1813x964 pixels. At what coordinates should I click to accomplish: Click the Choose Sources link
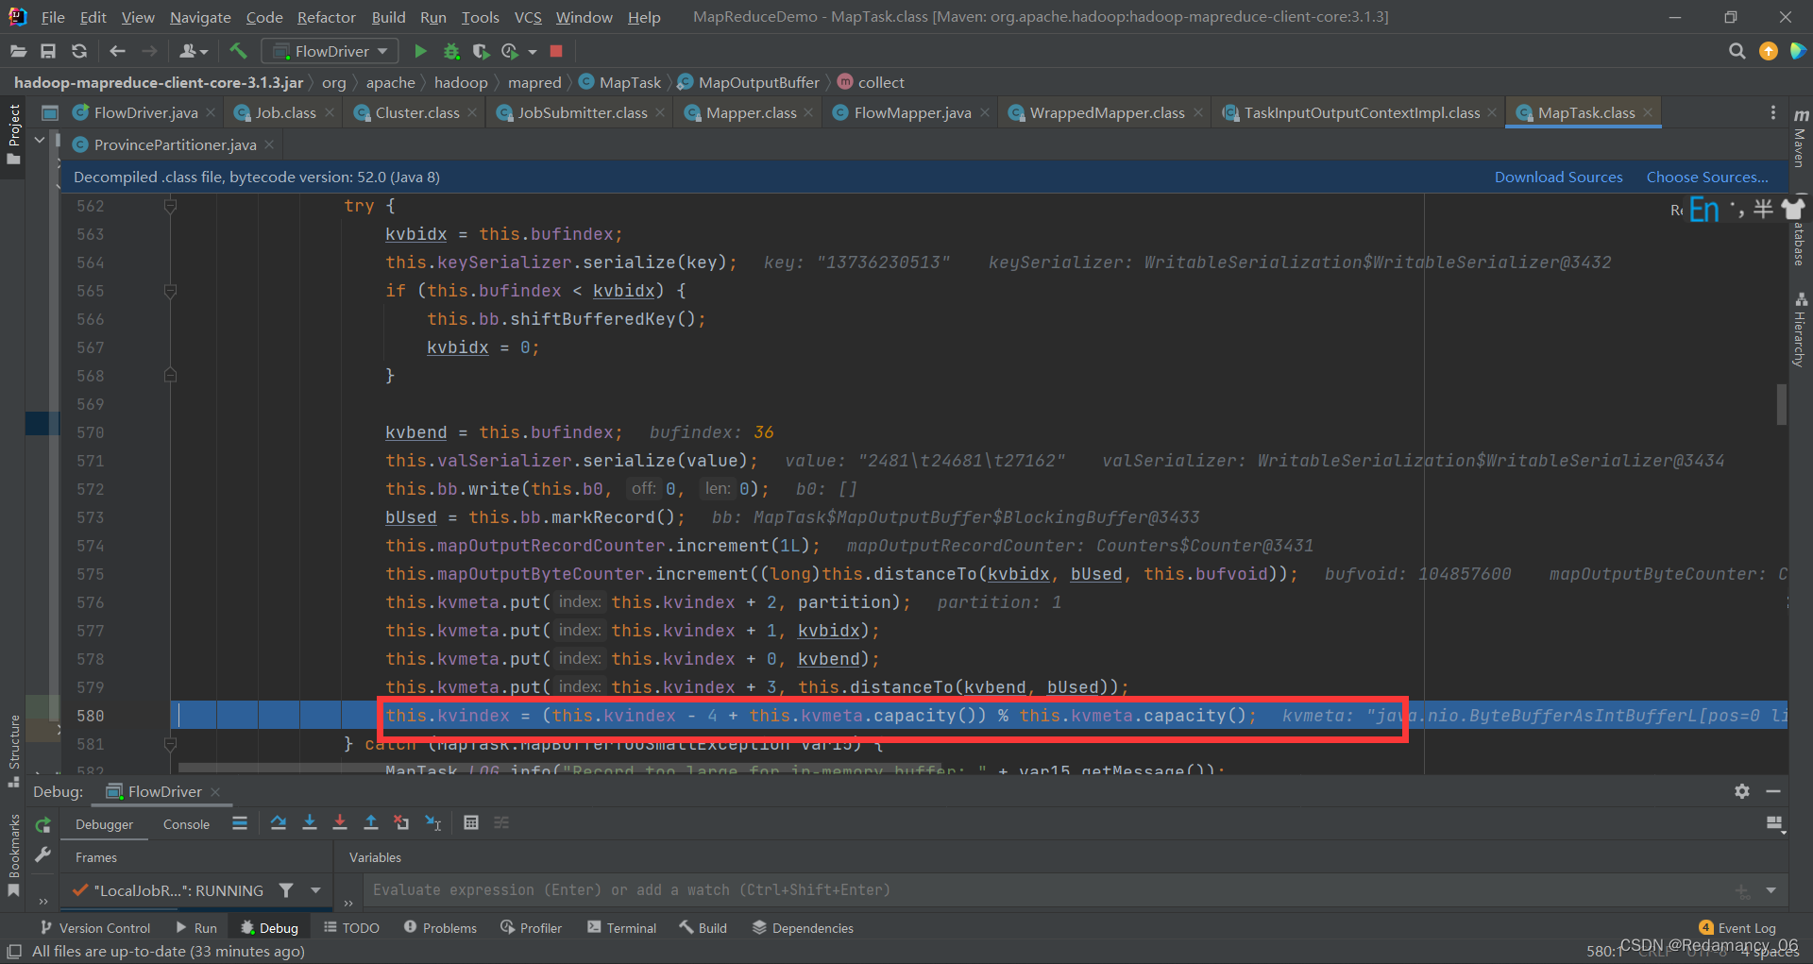coord(1707,177)
